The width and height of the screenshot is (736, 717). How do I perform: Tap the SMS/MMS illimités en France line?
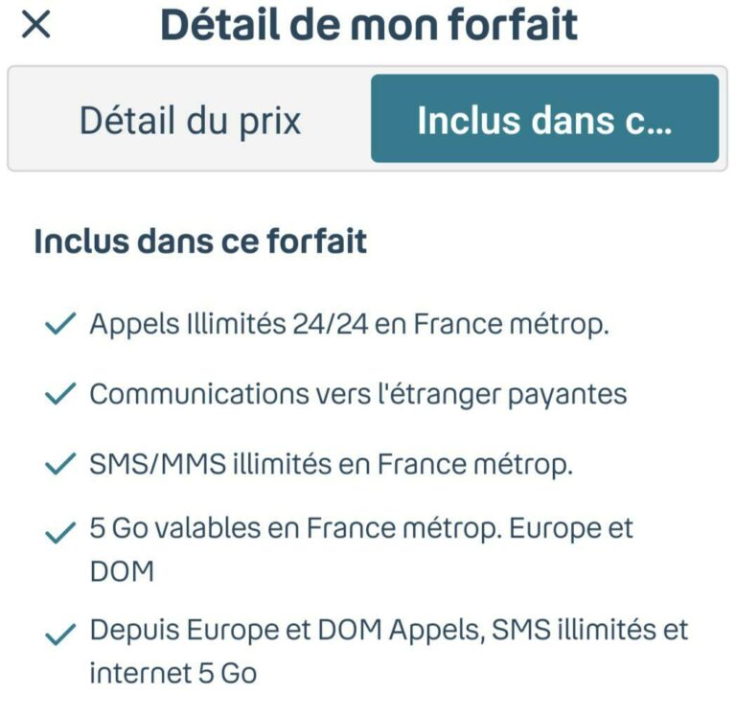331,465
